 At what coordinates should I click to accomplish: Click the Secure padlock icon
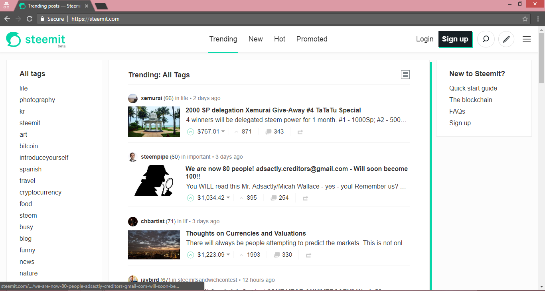pyautogui.click(x=42, y=19)
